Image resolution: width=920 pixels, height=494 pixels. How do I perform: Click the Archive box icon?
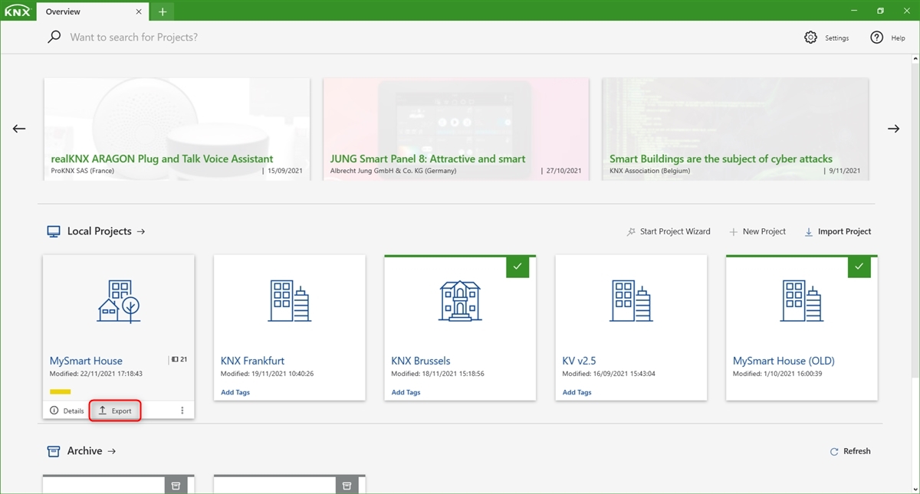(54, 451)
